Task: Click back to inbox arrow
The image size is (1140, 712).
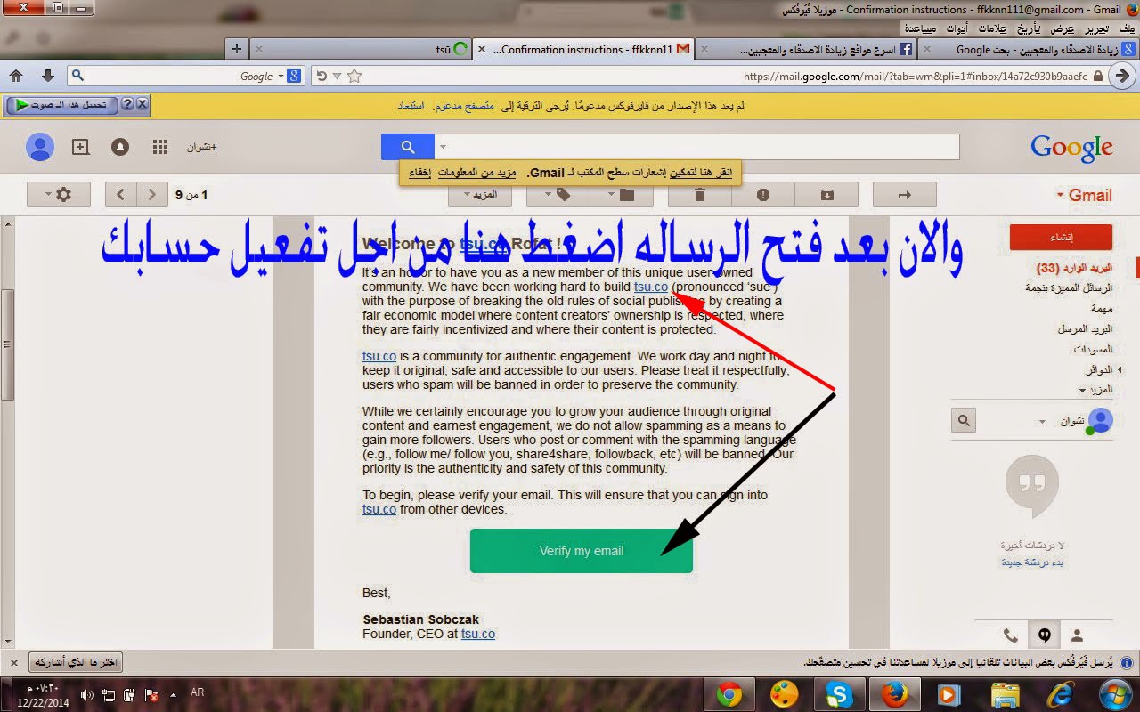Action: tap(905, 194)
